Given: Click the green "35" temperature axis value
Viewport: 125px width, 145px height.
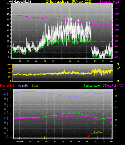Looking at the screenshot, I should pyautogui.click(x=116, y=96).
